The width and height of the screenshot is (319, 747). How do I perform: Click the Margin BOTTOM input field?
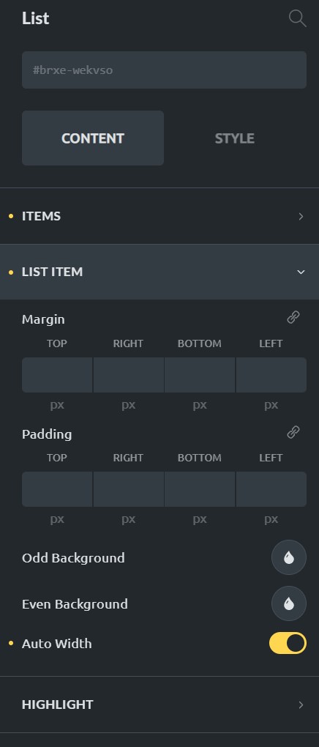200,375
